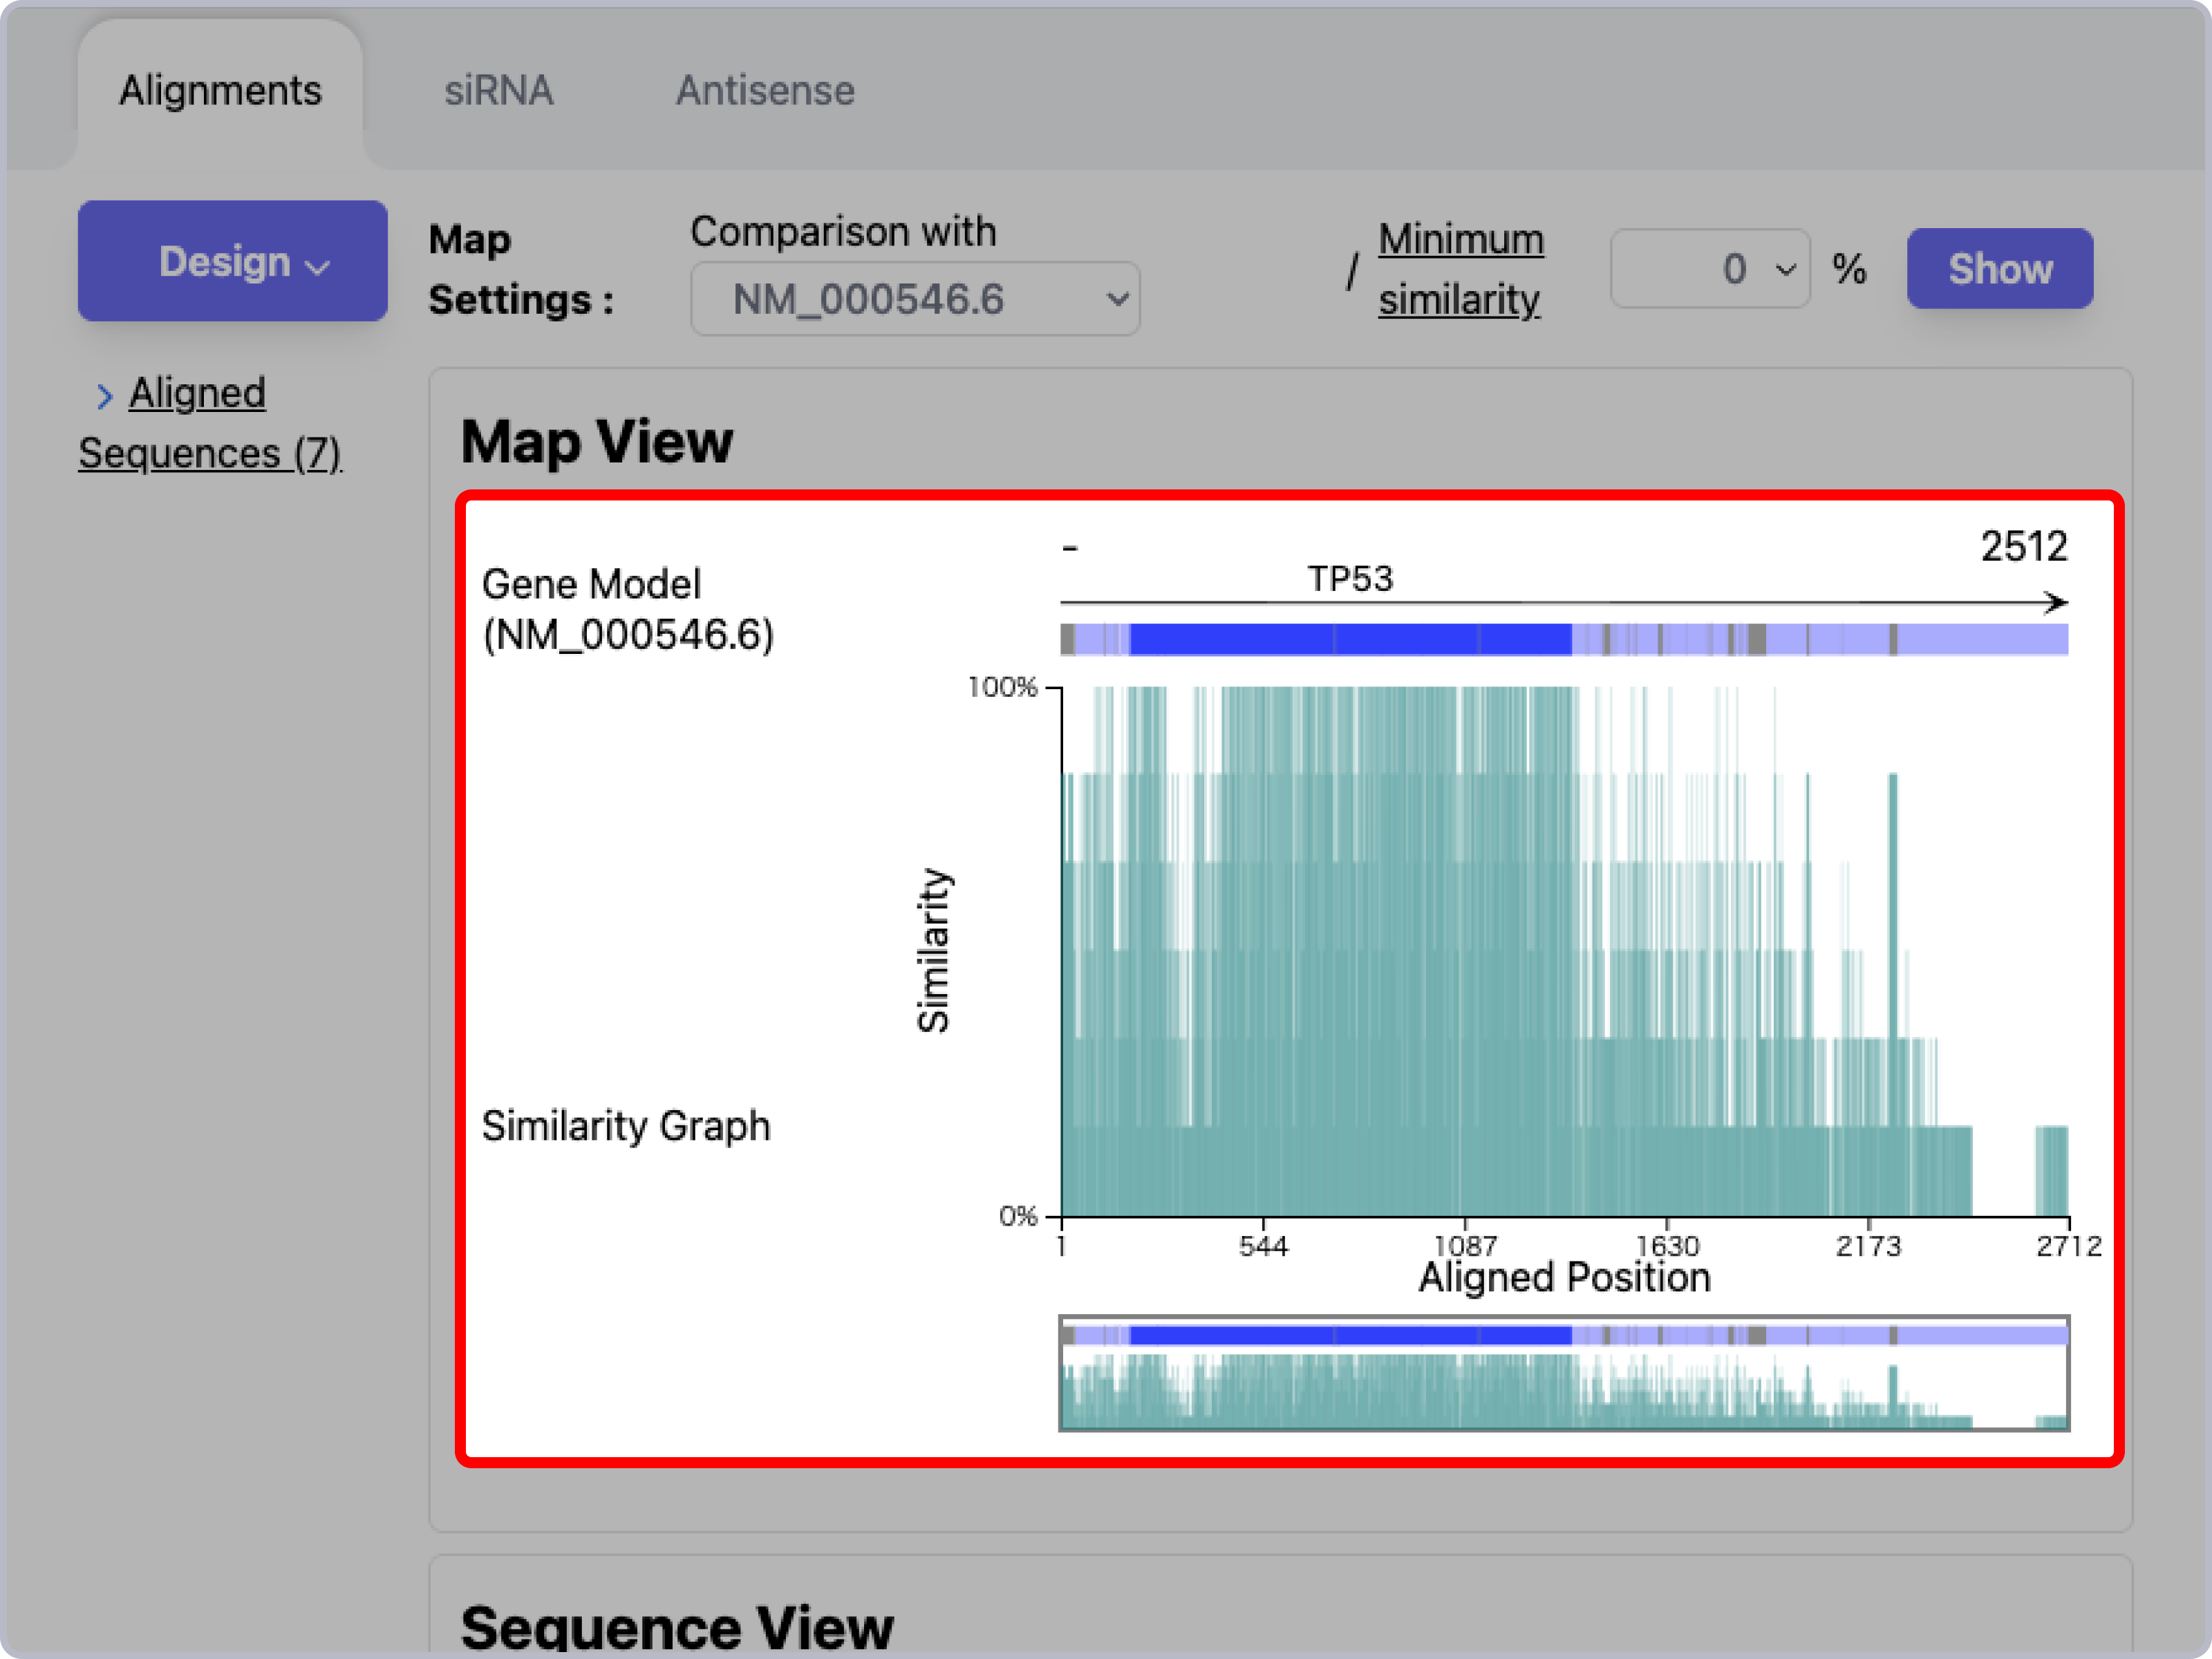The width and height of the screenshot is (2212, 1659).
Task: Open the Design dropdown button
Action: 233,261
